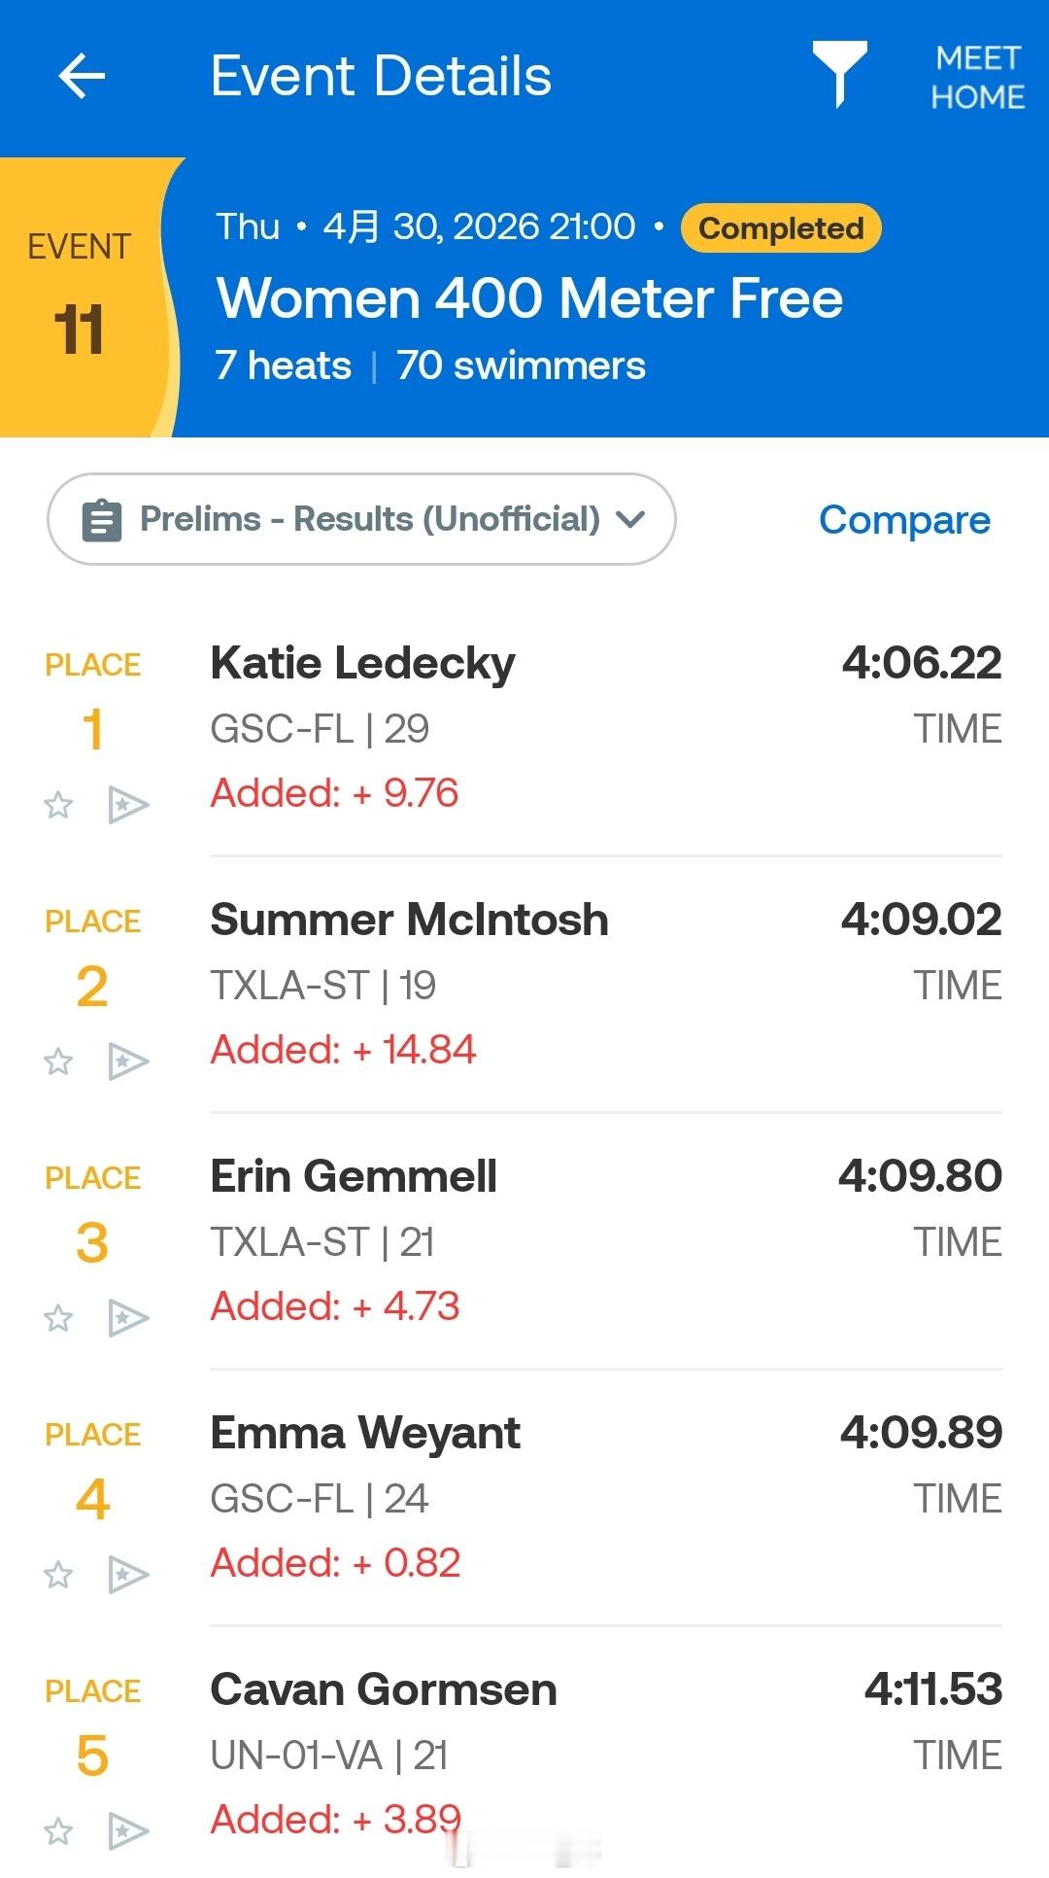Image resolution: width=1049 pixels, height=1878 pixels.
Task: Open the filter funnel icon
Action: [x=839, y=74]
